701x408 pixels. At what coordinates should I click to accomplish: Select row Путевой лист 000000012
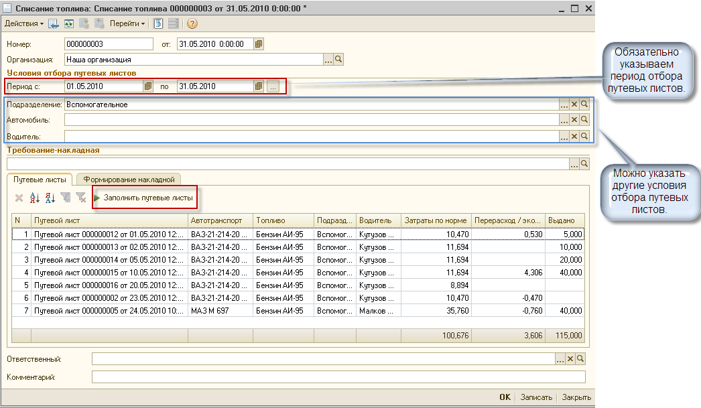pos(298,234)
